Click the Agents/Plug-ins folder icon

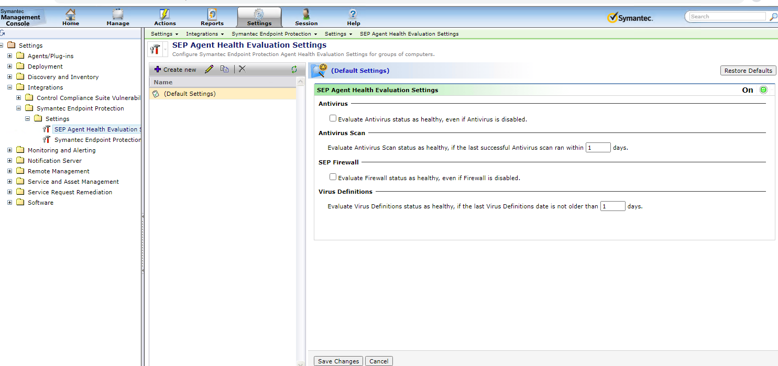20,56
